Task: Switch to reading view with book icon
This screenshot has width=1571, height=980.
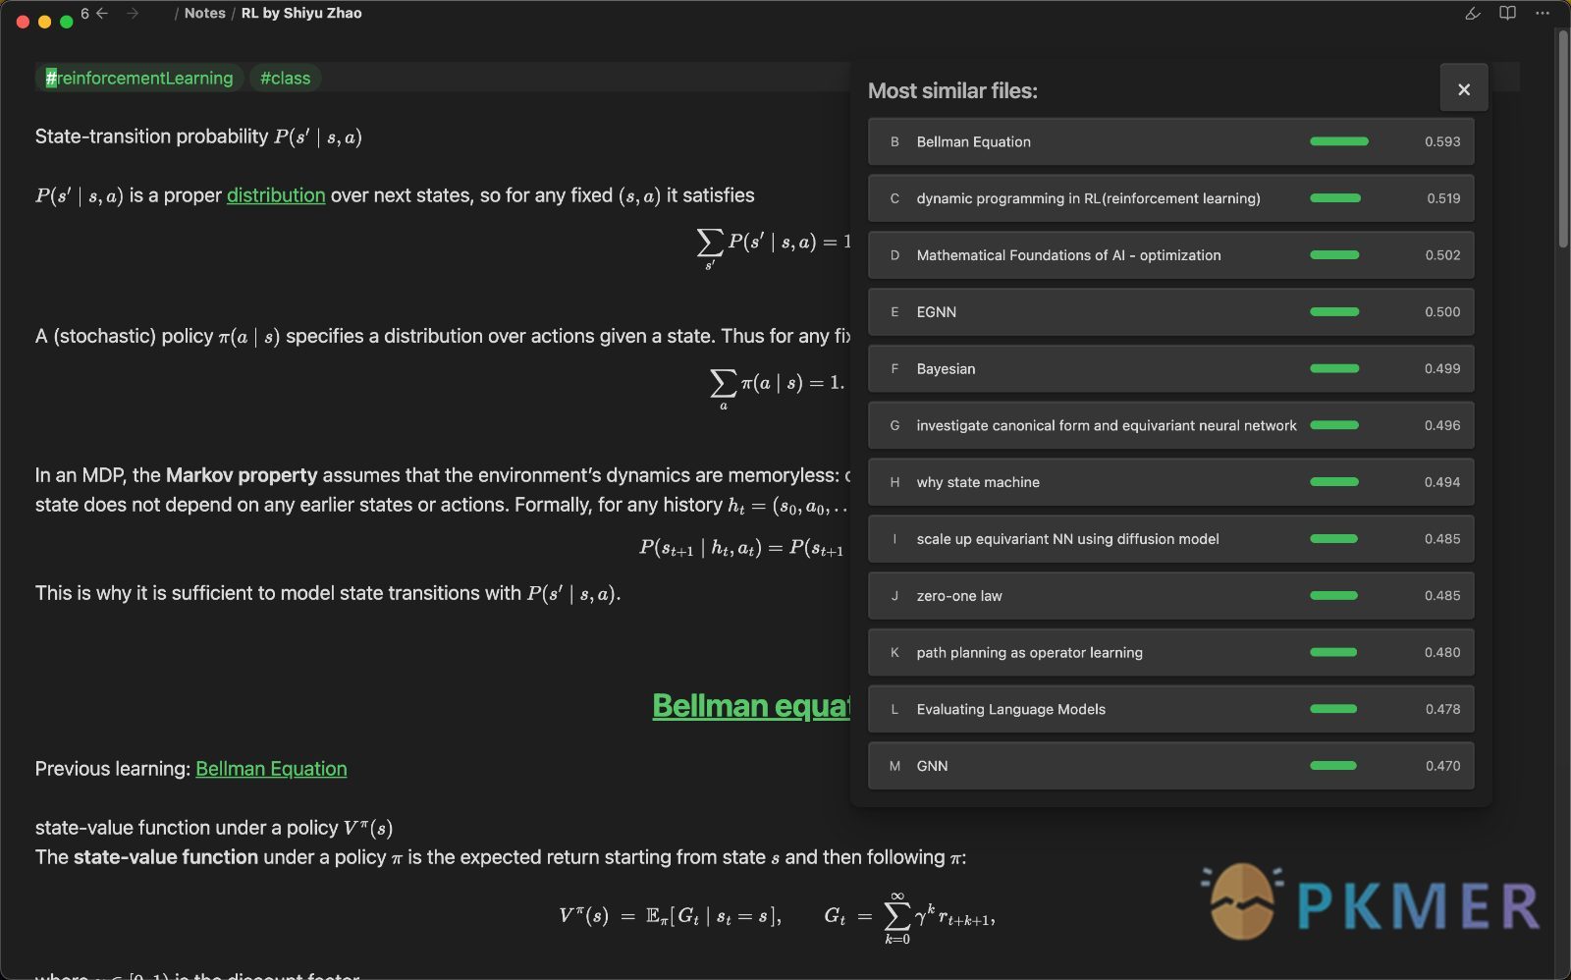Action: (x=1507, y=13)
